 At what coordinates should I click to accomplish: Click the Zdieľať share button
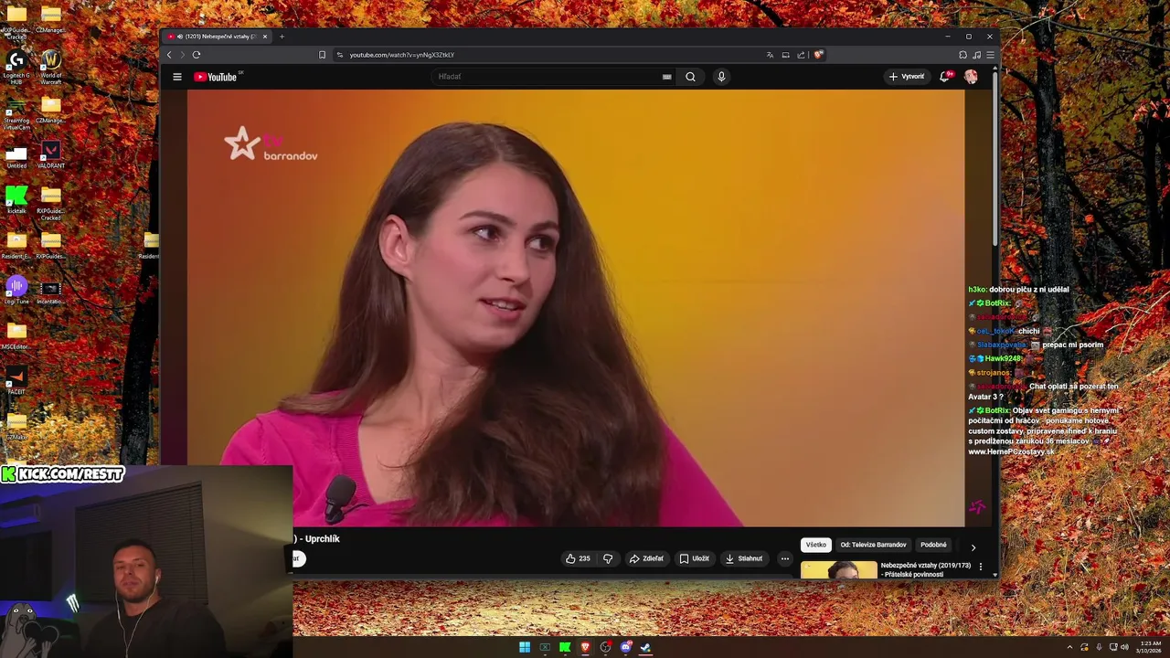(646, 558)
